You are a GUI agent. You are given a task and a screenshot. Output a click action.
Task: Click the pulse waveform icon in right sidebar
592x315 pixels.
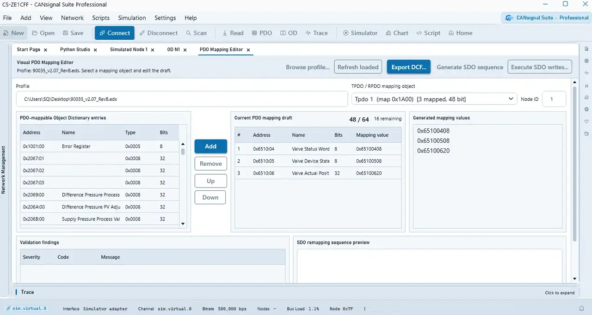(x=586, y=73)
